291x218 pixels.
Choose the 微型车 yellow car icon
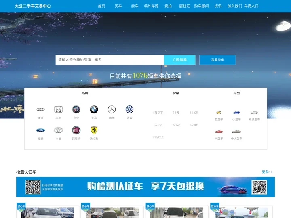coord(219,112)
